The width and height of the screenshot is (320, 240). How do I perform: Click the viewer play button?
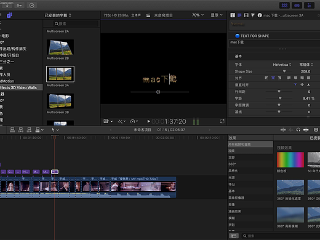pos(148,121)
